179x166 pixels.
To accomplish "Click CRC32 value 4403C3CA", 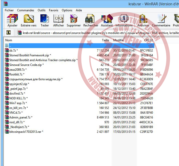I will (146, 122).
